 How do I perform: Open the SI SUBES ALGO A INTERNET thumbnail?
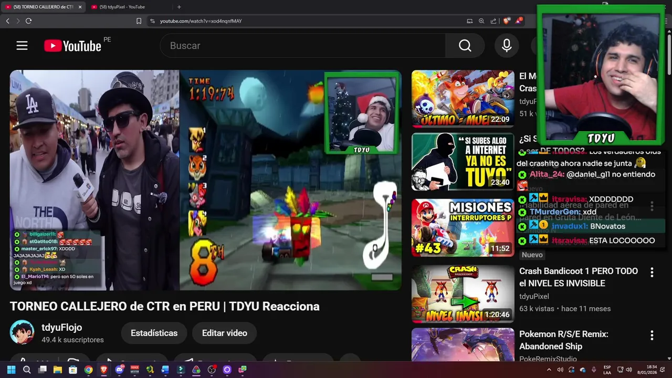463,162
